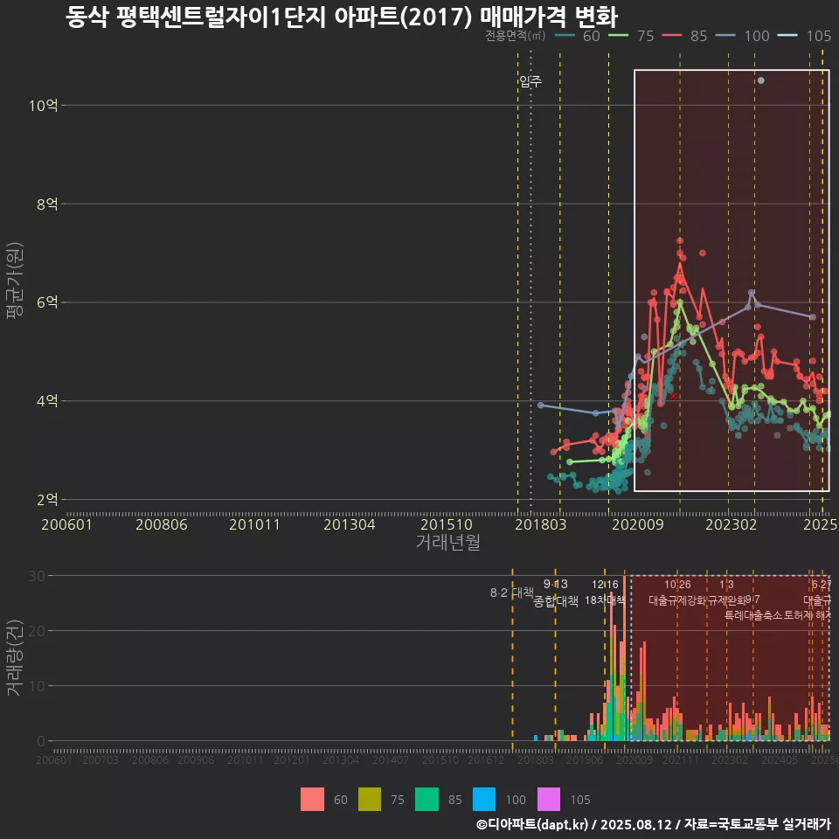Click the 202302 label on the price chart axis
This screenshot has width=839, height=839.
click(x=731, y=524)
